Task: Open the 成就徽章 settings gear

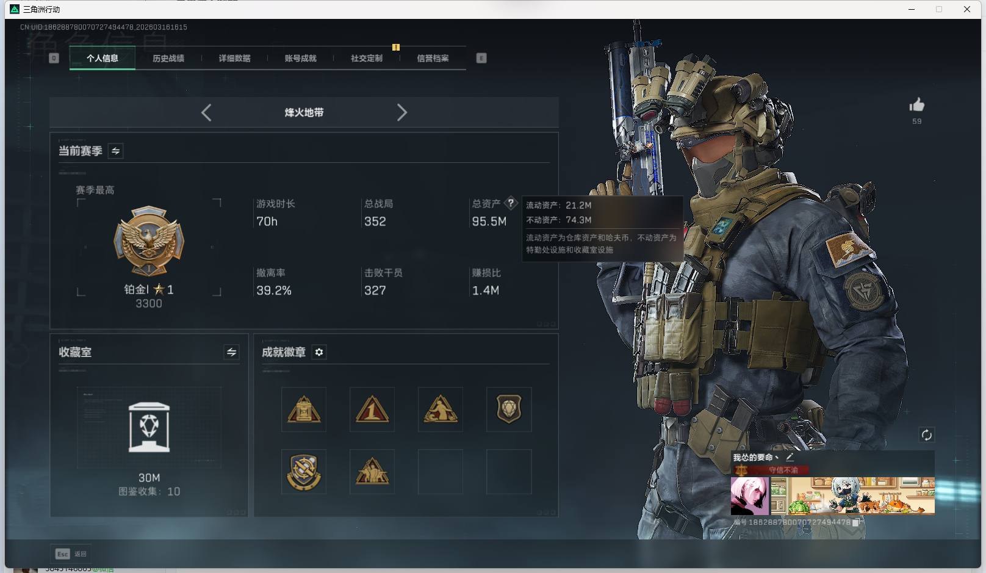Action: tap(319, 352)
